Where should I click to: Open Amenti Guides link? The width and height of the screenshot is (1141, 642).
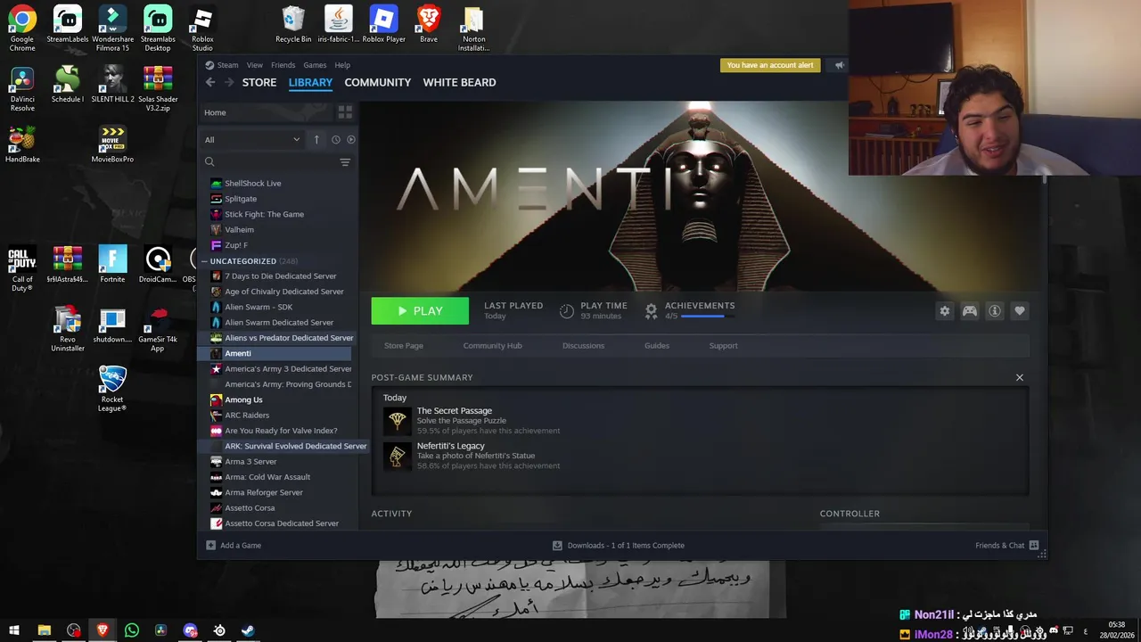tap(657, 346)
